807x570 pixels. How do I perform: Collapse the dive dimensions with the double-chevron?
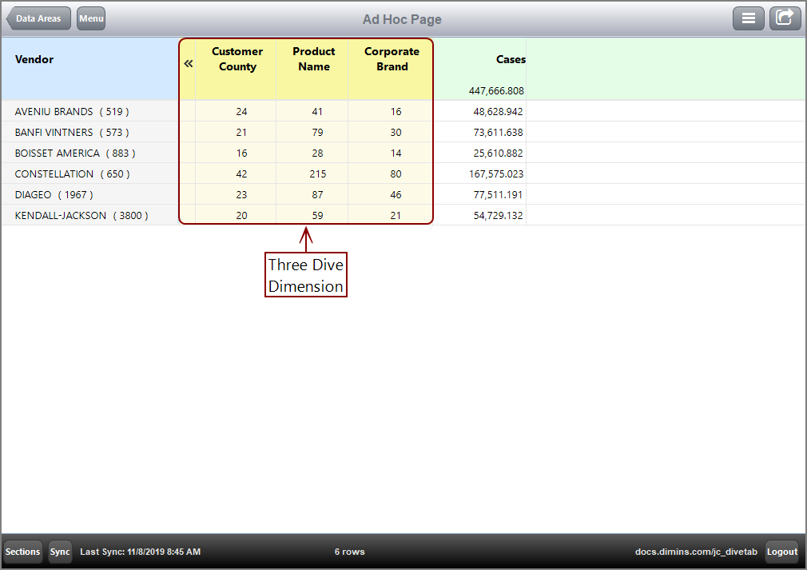pos(188,62)
